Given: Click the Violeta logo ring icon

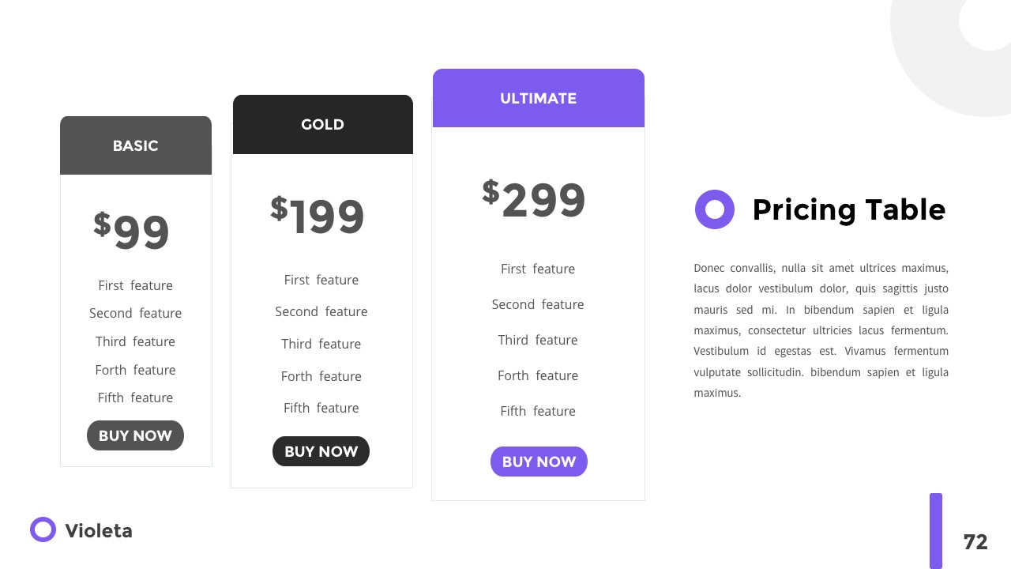Looking at the screenshot, I should pyautogui.click(x=43, y=529).
